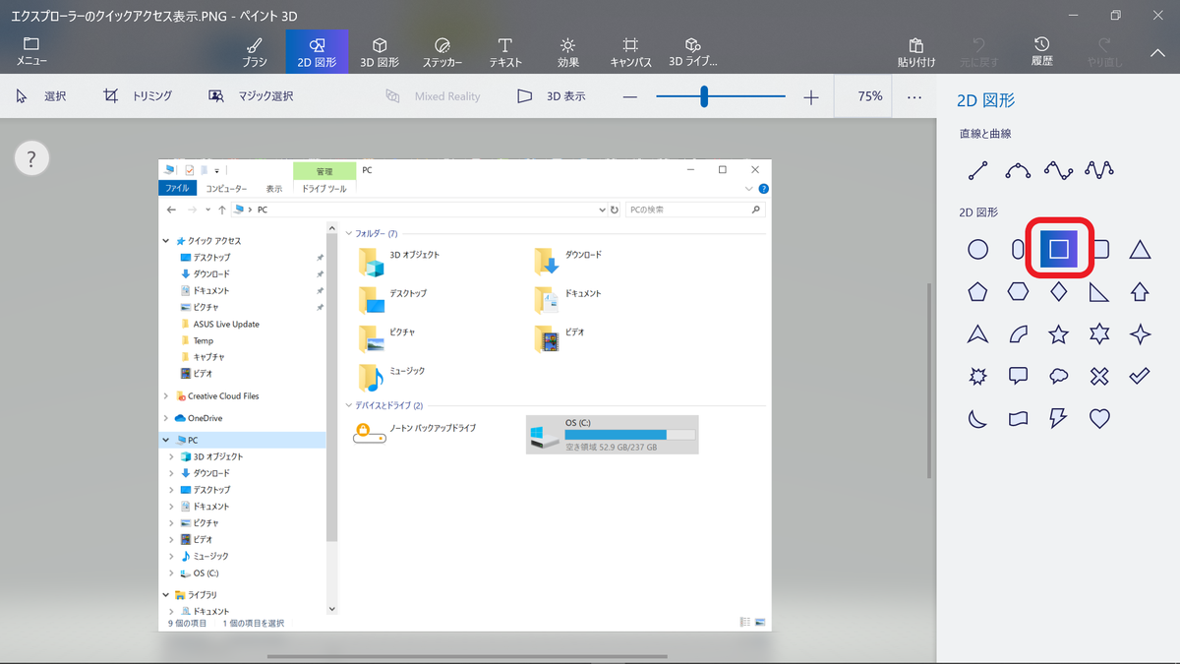Select the five-point star shape
Viewport: 1180px width, 664px height.
click(x=1058, y=334)
